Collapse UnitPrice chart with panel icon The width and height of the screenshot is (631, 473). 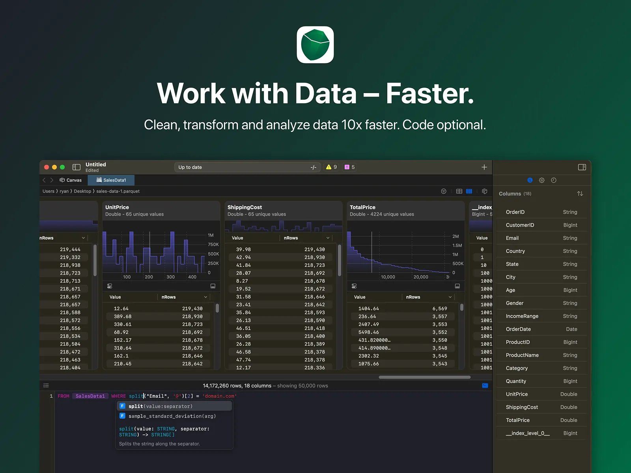[x=213, y=286]
